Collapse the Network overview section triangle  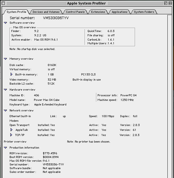(x=5, y=111)
